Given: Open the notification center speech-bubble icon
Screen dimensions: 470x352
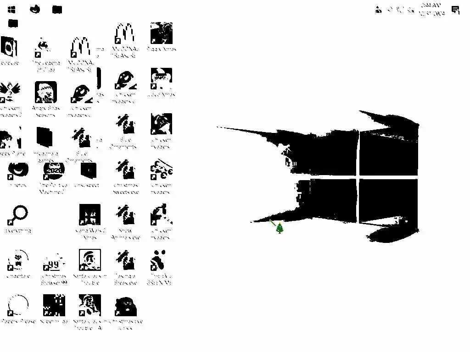Looking at the screenshot, I should 455,10.
